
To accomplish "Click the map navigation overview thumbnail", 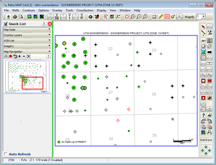I will pos(27,76).
